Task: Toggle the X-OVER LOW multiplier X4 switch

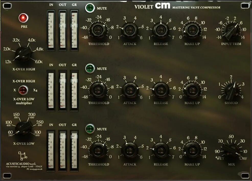Action: [x=23, y=90]
